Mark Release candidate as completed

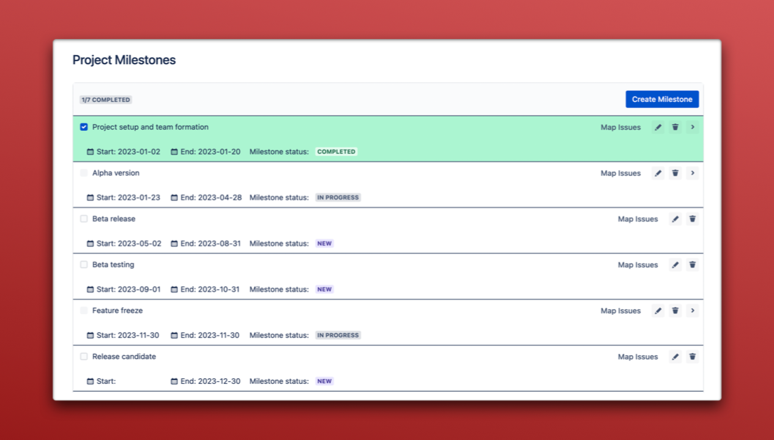(x=84, y=356)
